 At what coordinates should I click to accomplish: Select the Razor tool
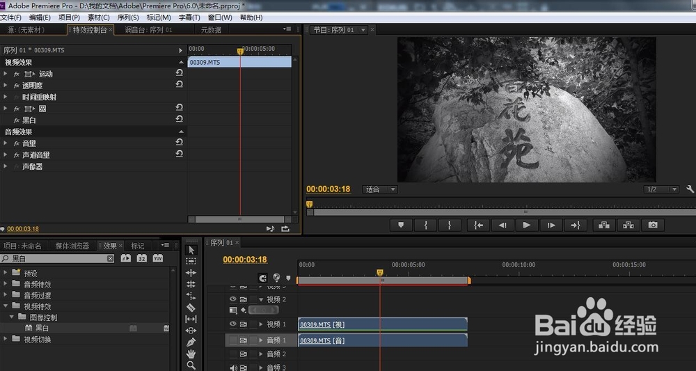[191, 308]
